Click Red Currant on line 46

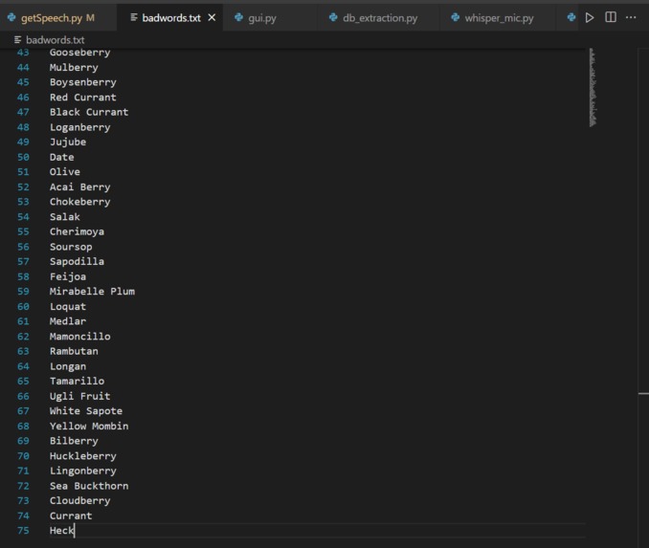pos(82,98)
